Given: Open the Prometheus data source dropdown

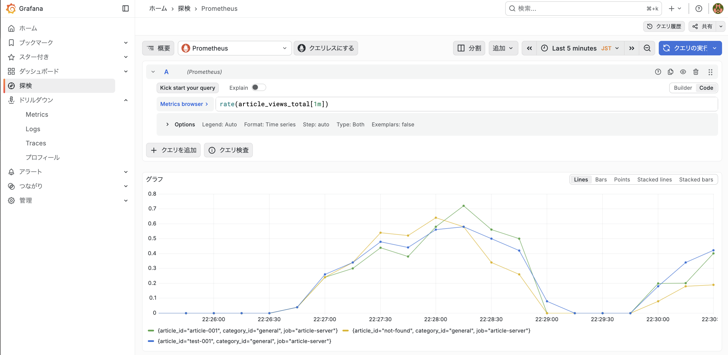Looking at the screenshot, I should (x=235, y=48).
